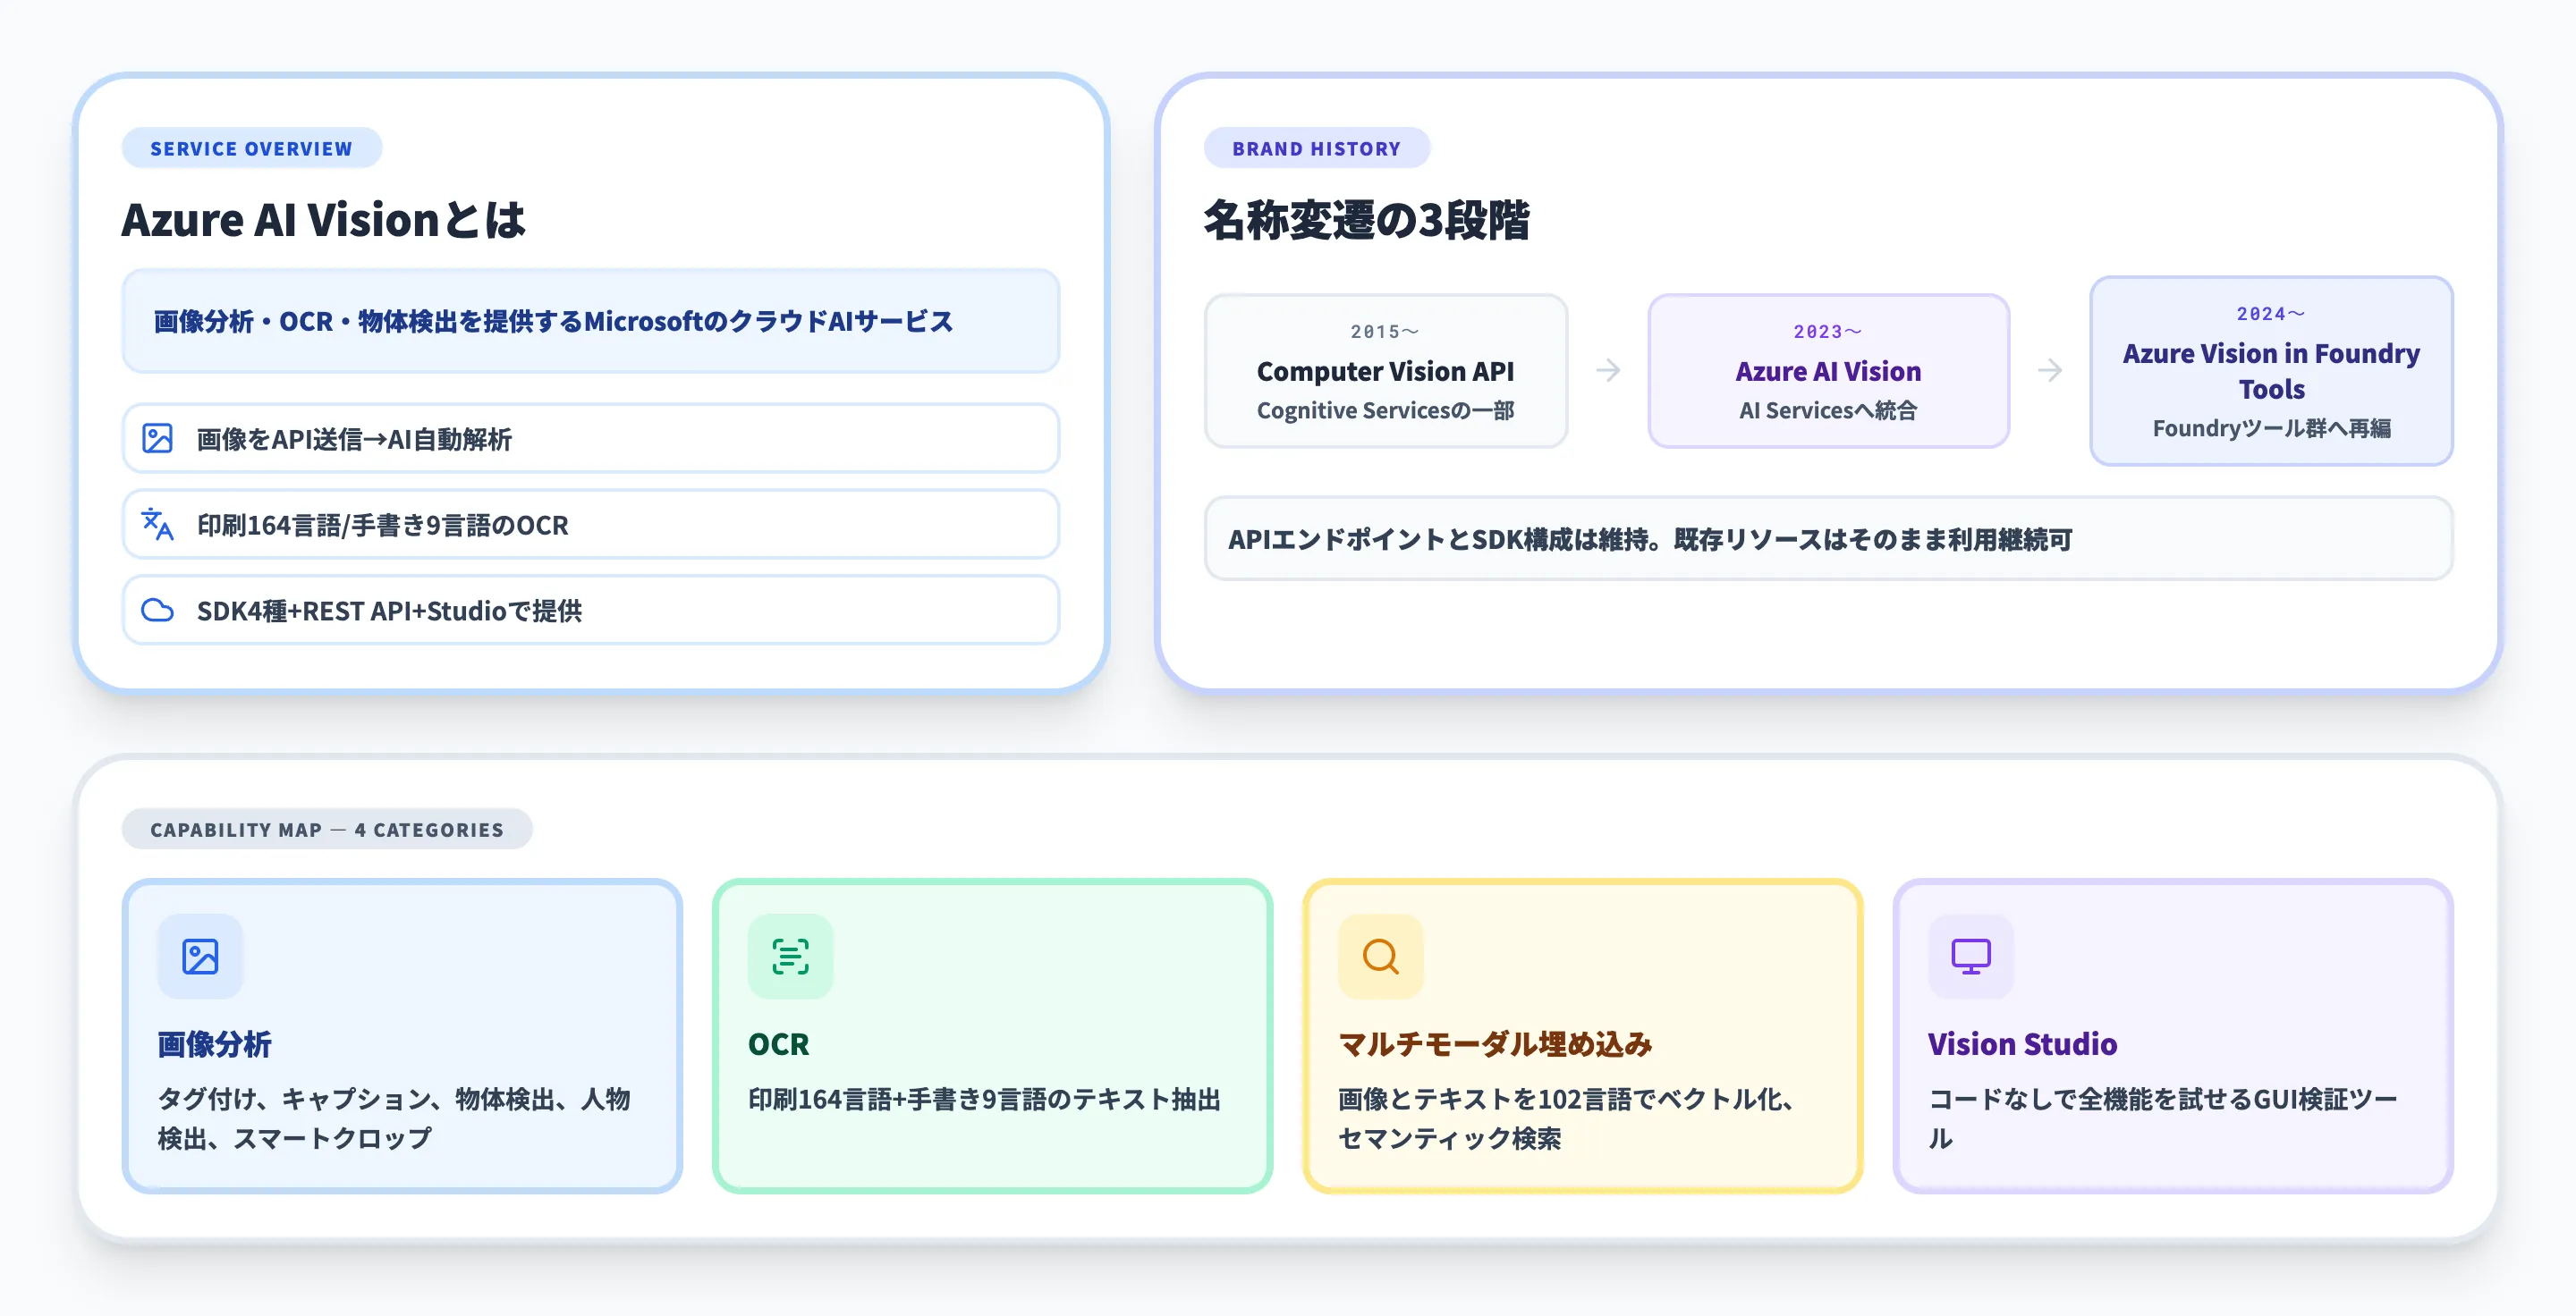Click the arrow icon between Computer Vision API and Azure AI Vision
The image size is (2576, 1316).
click(1607, 372)
